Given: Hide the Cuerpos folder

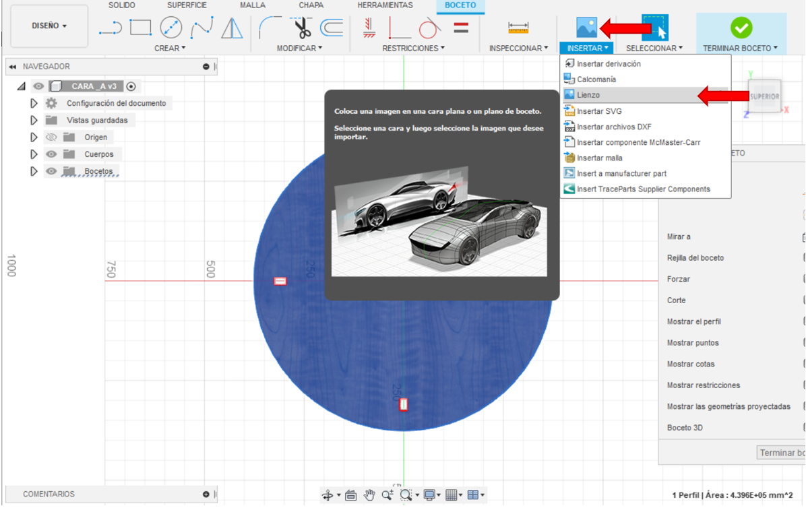Looking at the screenshot, I should 51,154.
